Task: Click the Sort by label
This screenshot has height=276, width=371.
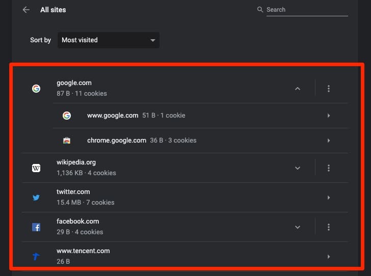Action: pos(40,40)
